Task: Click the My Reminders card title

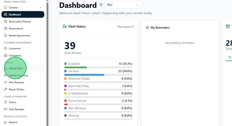Action: 160,28
